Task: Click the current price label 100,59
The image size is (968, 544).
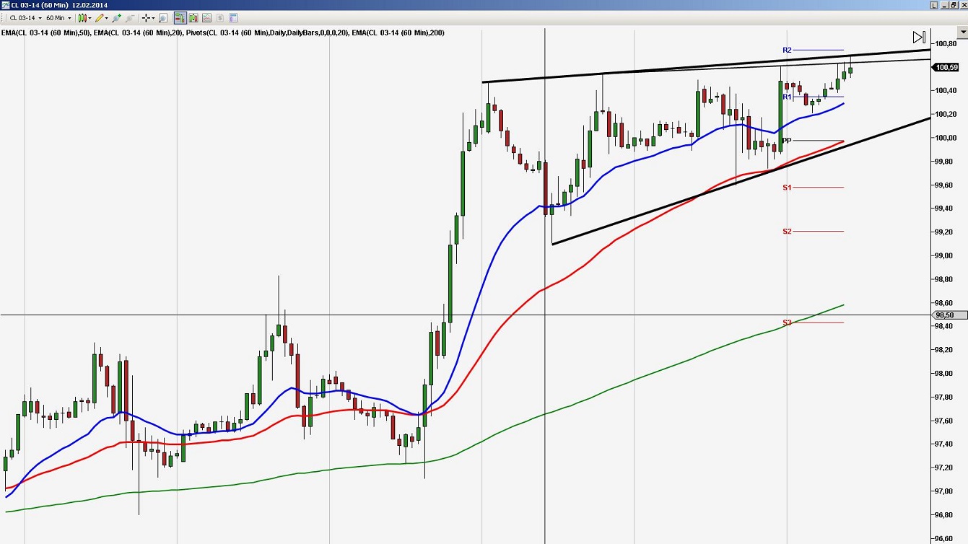Action: (946, 66)
